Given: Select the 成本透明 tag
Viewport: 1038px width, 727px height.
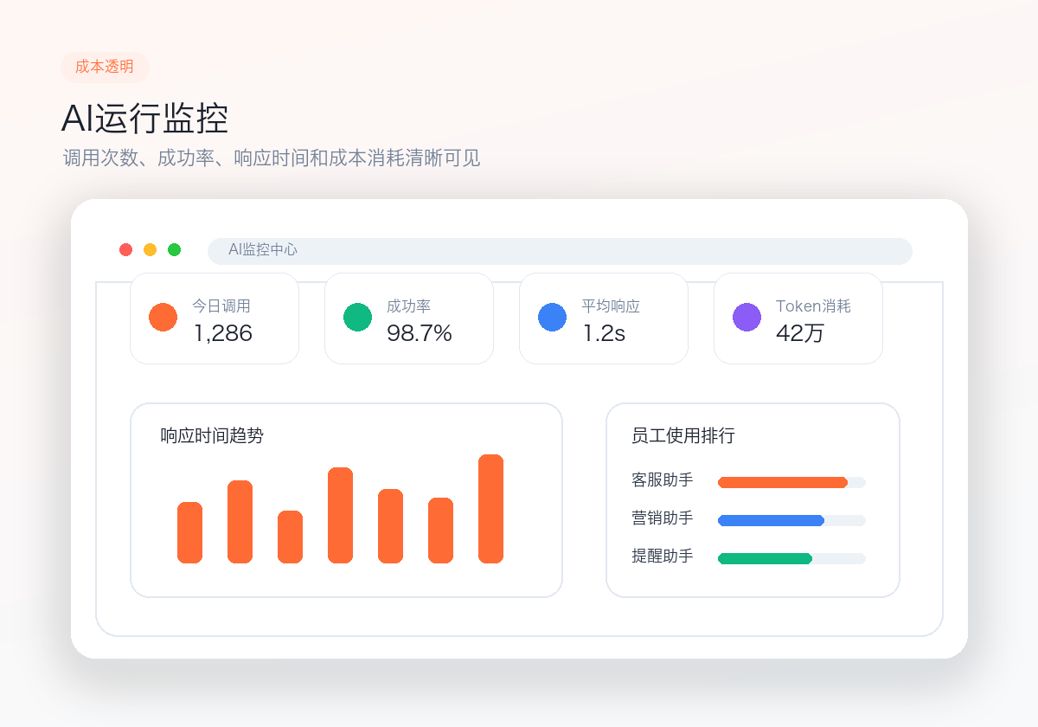Looking at the screenshot, I should [105, 68].
